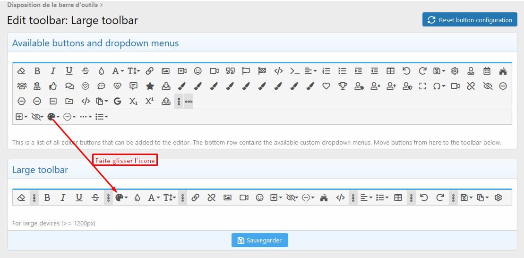Image resolution: width=524 pixels, height=258 pixels.
Task: Select the plain flag icon in Available buttons
Action: point(246,71)
